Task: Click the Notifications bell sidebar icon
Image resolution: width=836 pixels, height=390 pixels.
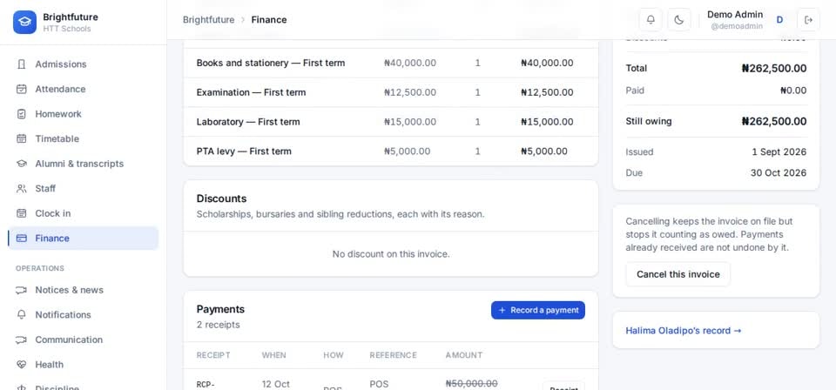Action: point(21,315)
